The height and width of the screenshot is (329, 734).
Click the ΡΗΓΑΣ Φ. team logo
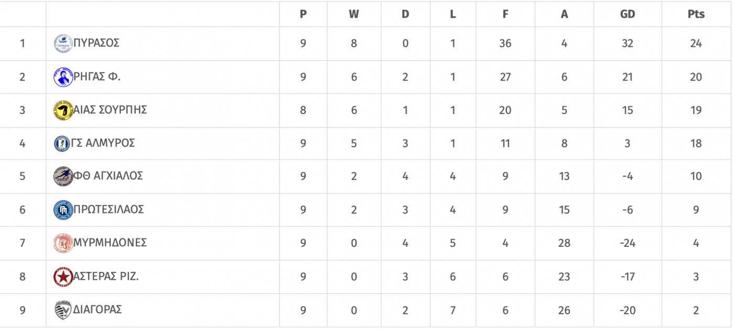[x=63, y=77]
